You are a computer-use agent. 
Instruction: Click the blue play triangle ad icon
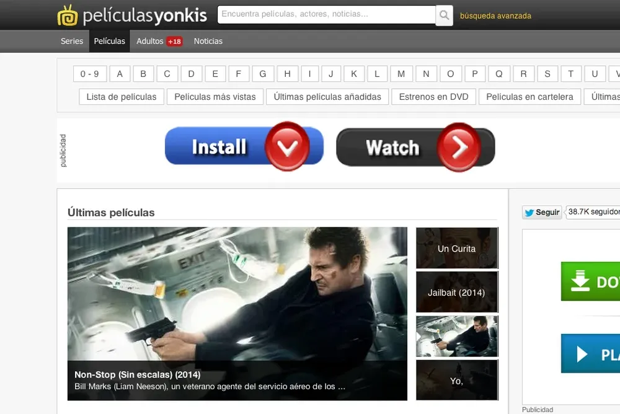[x=582, y=354]
